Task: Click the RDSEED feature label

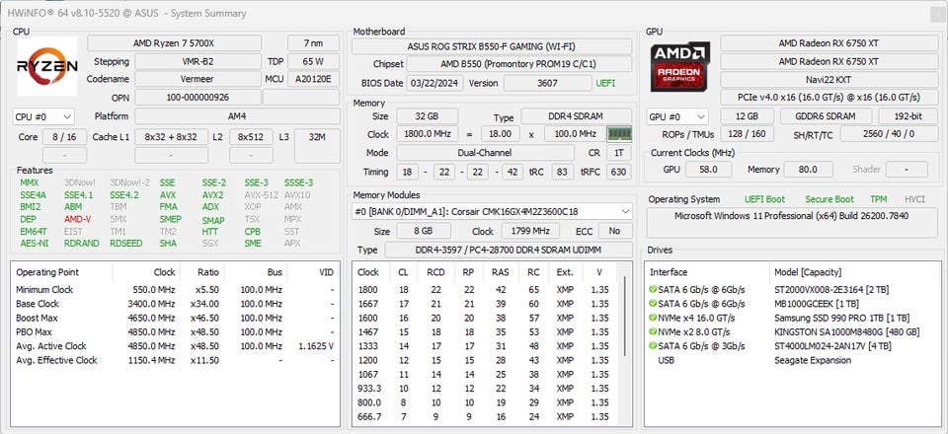Action: point(126,244)
